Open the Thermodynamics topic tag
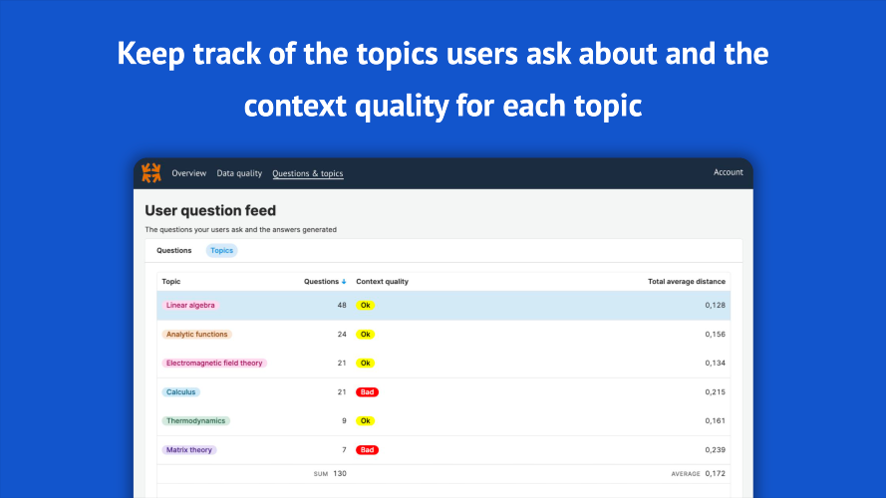 pyautogui.click(x=196, y=420)
